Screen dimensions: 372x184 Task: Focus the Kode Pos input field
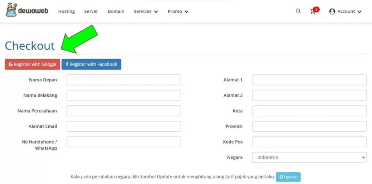310,142
